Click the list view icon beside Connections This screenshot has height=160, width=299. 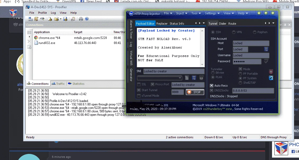coord(29,33)
